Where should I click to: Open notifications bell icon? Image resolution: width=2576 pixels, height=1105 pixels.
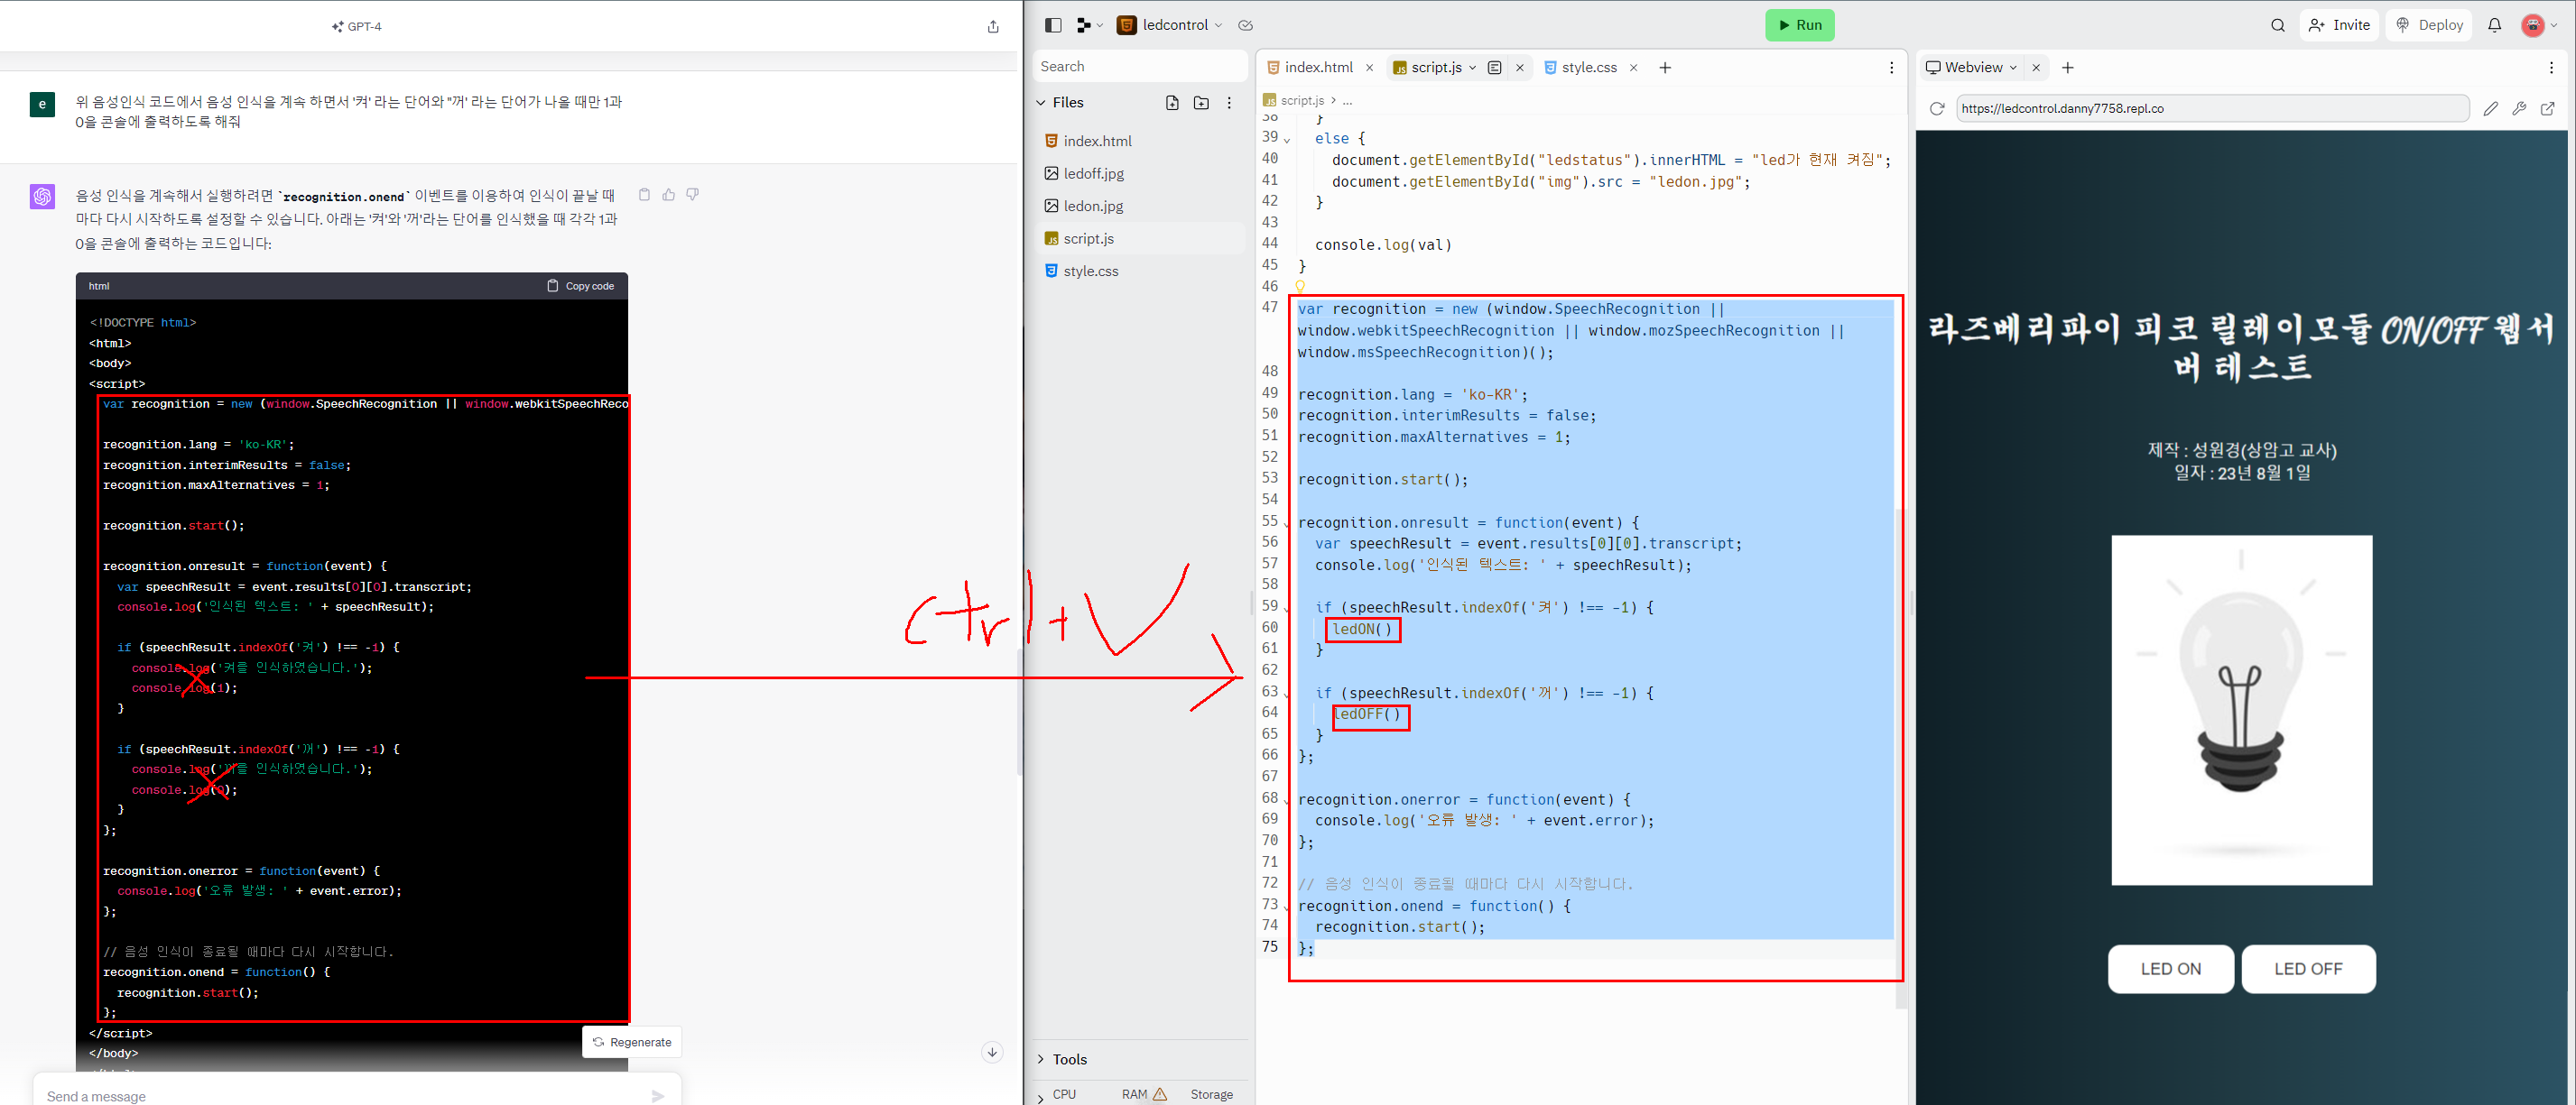click(2494, 25)
